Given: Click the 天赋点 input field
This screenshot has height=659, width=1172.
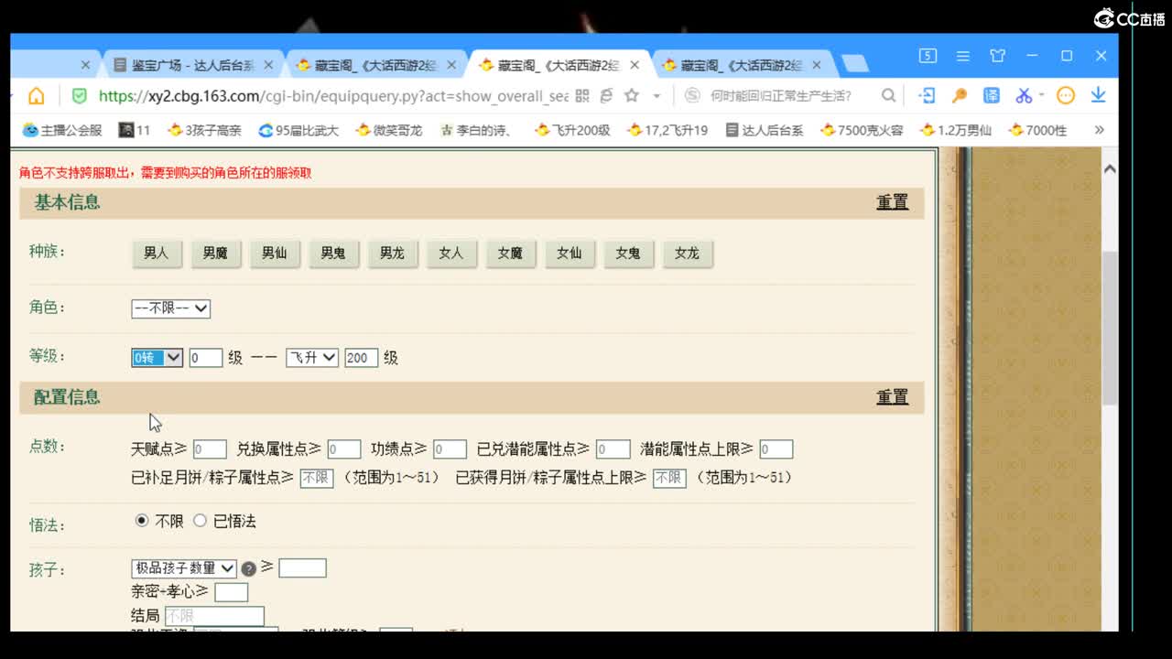Looking at the screenshot, I should pyautogui.click(x=210, y=449).
